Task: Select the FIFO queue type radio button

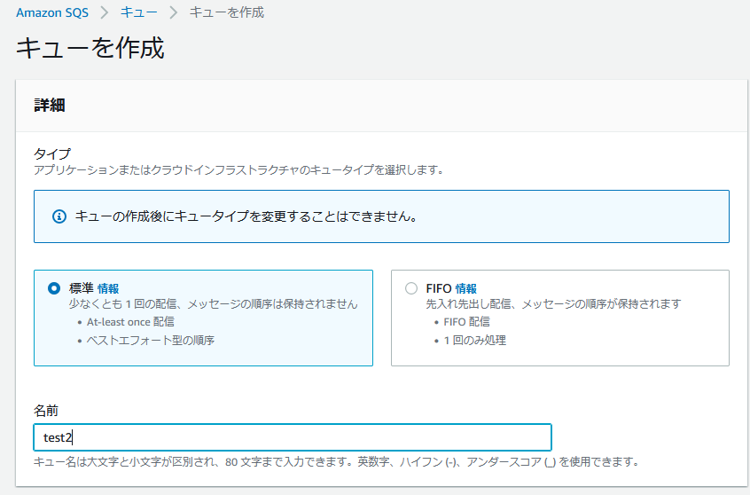Action: click(x=411, y=288)
